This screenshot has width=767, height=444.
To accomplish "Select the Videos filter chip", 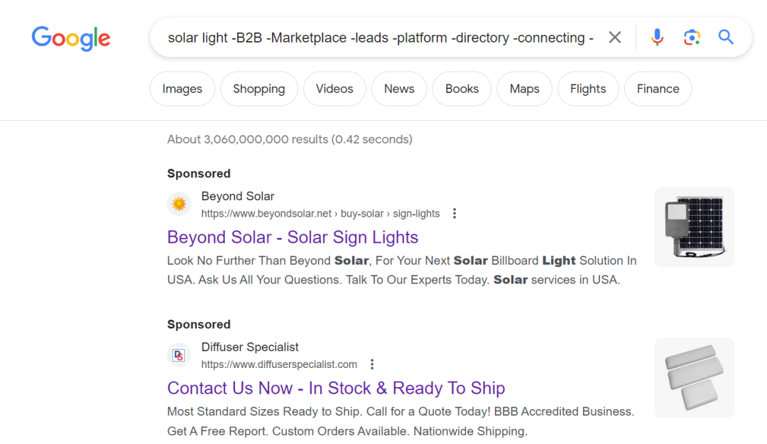I will tap(334, 89).
